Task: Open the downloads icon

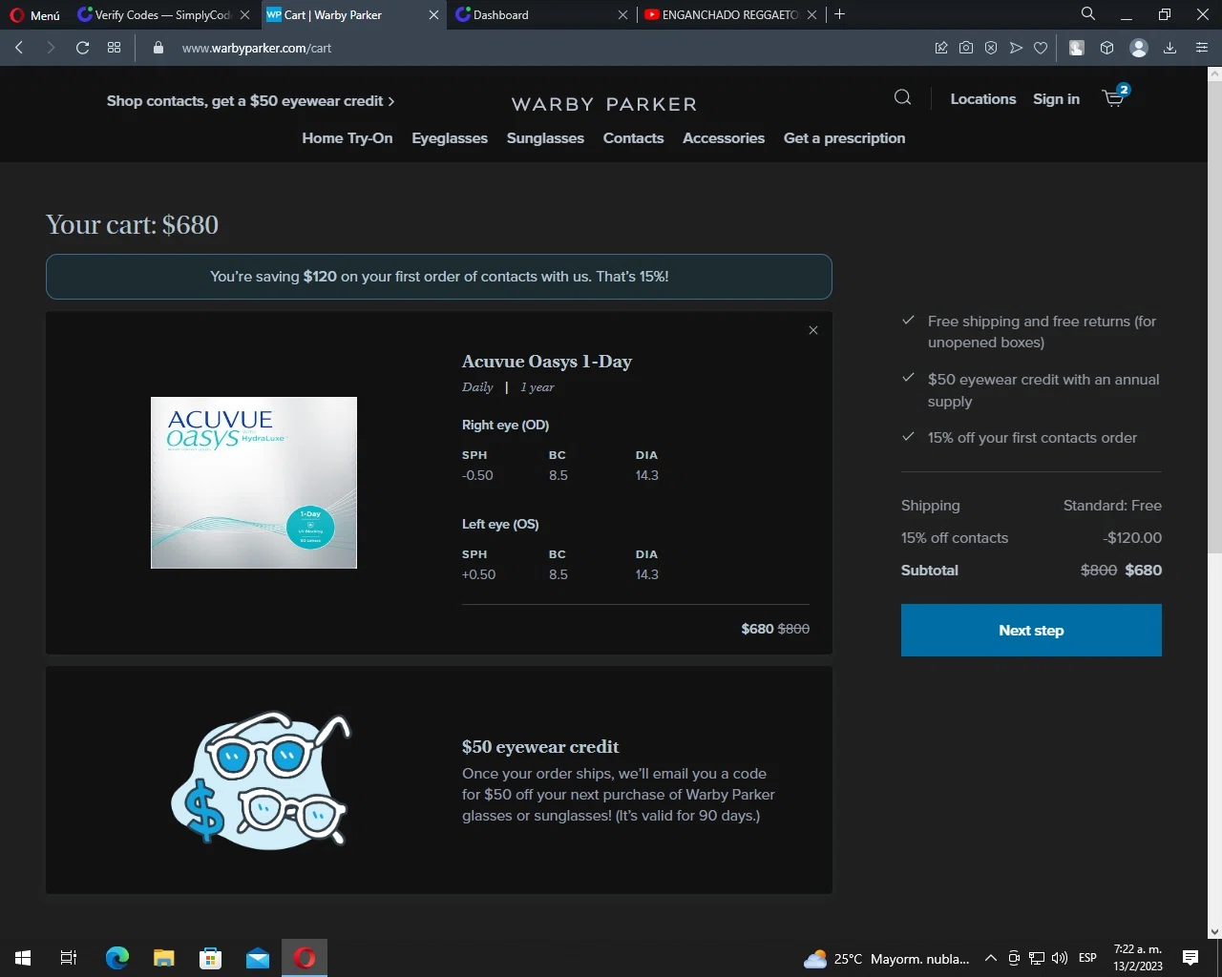Action: pyautogui.click(x=1169, y=48)
